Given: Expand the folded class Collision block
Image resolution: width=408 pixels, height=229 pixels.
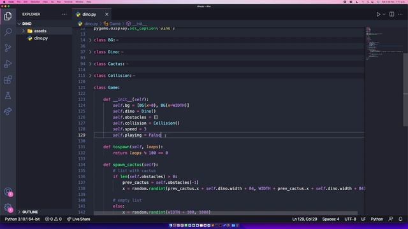Looking at the screenshot, I should [91, 76].
